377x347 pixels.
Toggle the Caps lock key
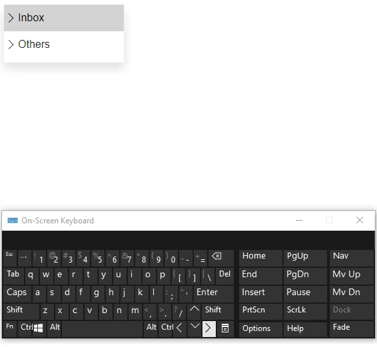[17, 293]
